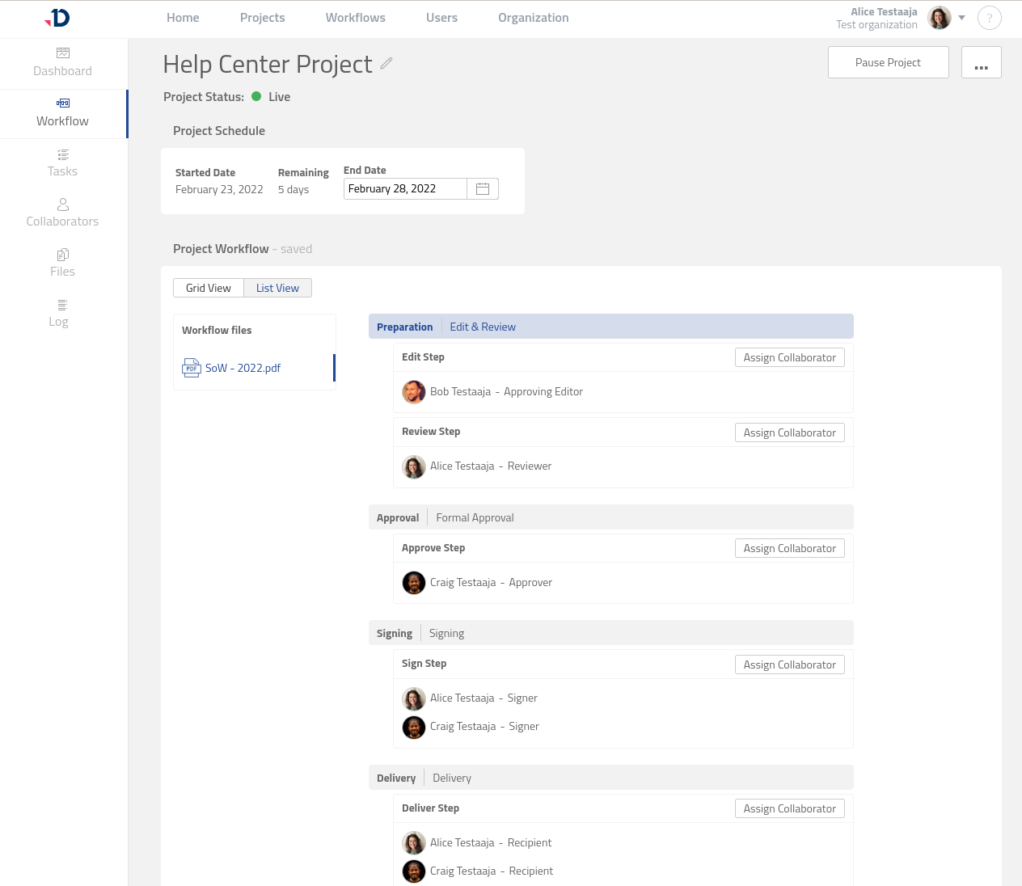Click the app logo at top left

[58, 18]
